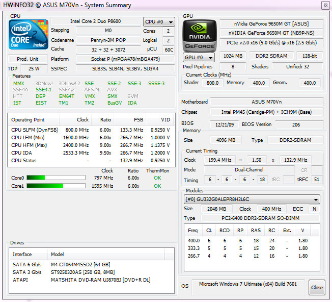Screen dimensions: 332x302
Task: Click the BIOS Version field showing 206
Action: pos(295,124)
